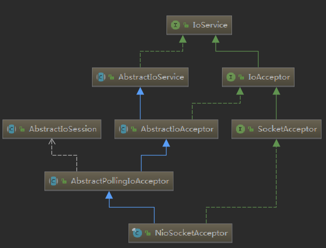Click the final class icon on NioSocketAcceptor
The image size is (326, 248).
pyautogui.click(x=137, y=233)
